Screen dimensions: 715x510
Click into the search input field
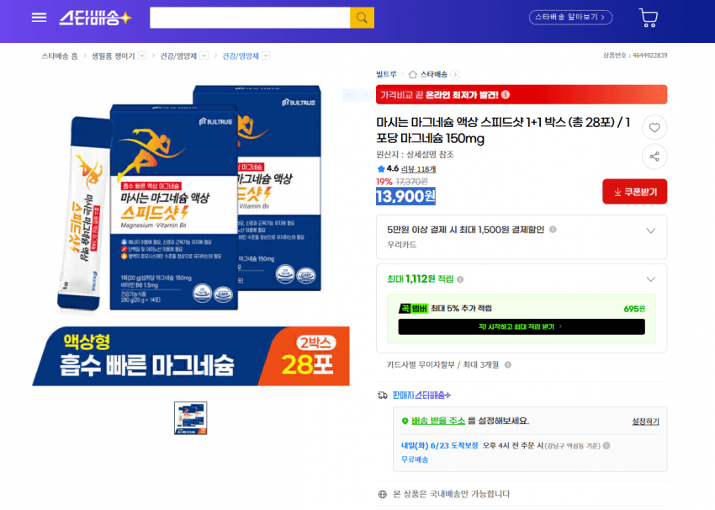pyautogui.click(x=250, y=18)
